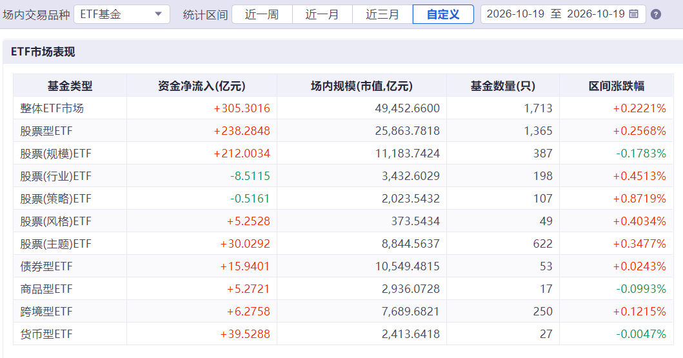The height and width of the screenshot is (358, 683).
Task: Click market size value 2,023.5432
Action: [x=411, y=199]
